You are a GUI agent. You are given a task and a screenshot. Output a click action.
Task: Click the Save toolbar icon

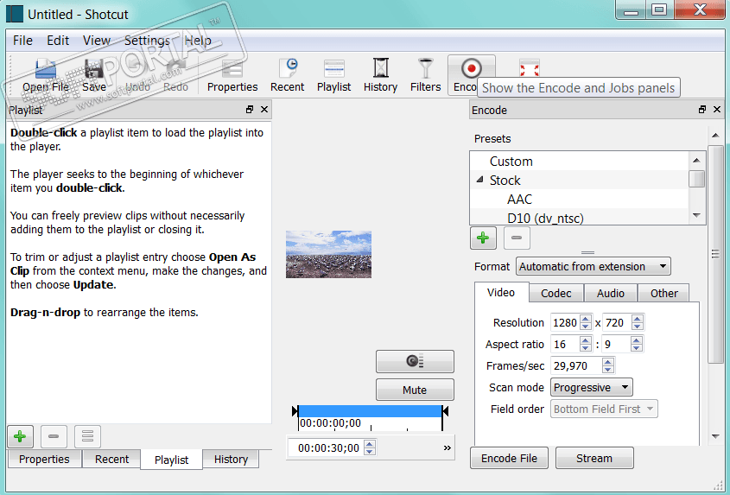tap(94, 75)
